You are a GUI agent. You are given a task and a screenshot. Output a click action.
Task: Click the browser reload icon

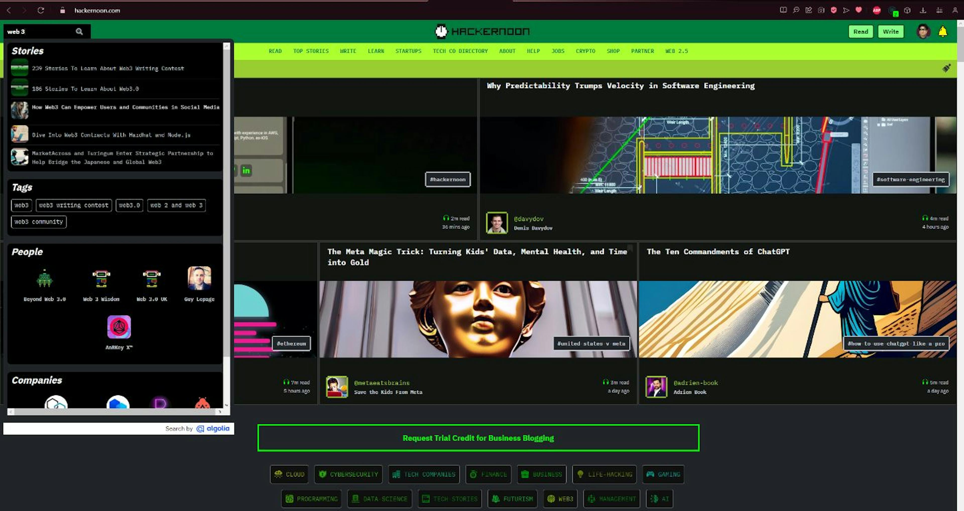pyautogui.click(x=41, y=10)
